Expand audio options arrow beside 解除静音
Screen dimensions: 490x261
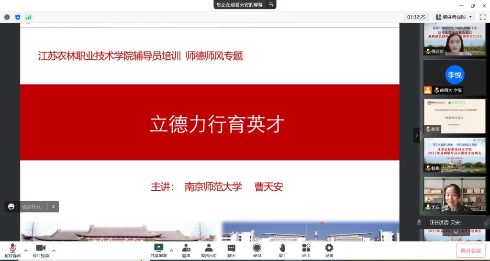26,250
